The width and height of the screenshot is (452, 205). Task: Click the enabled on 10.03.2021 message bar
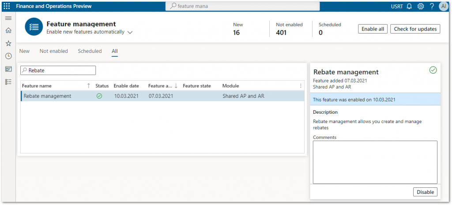[x=375, y=100]
